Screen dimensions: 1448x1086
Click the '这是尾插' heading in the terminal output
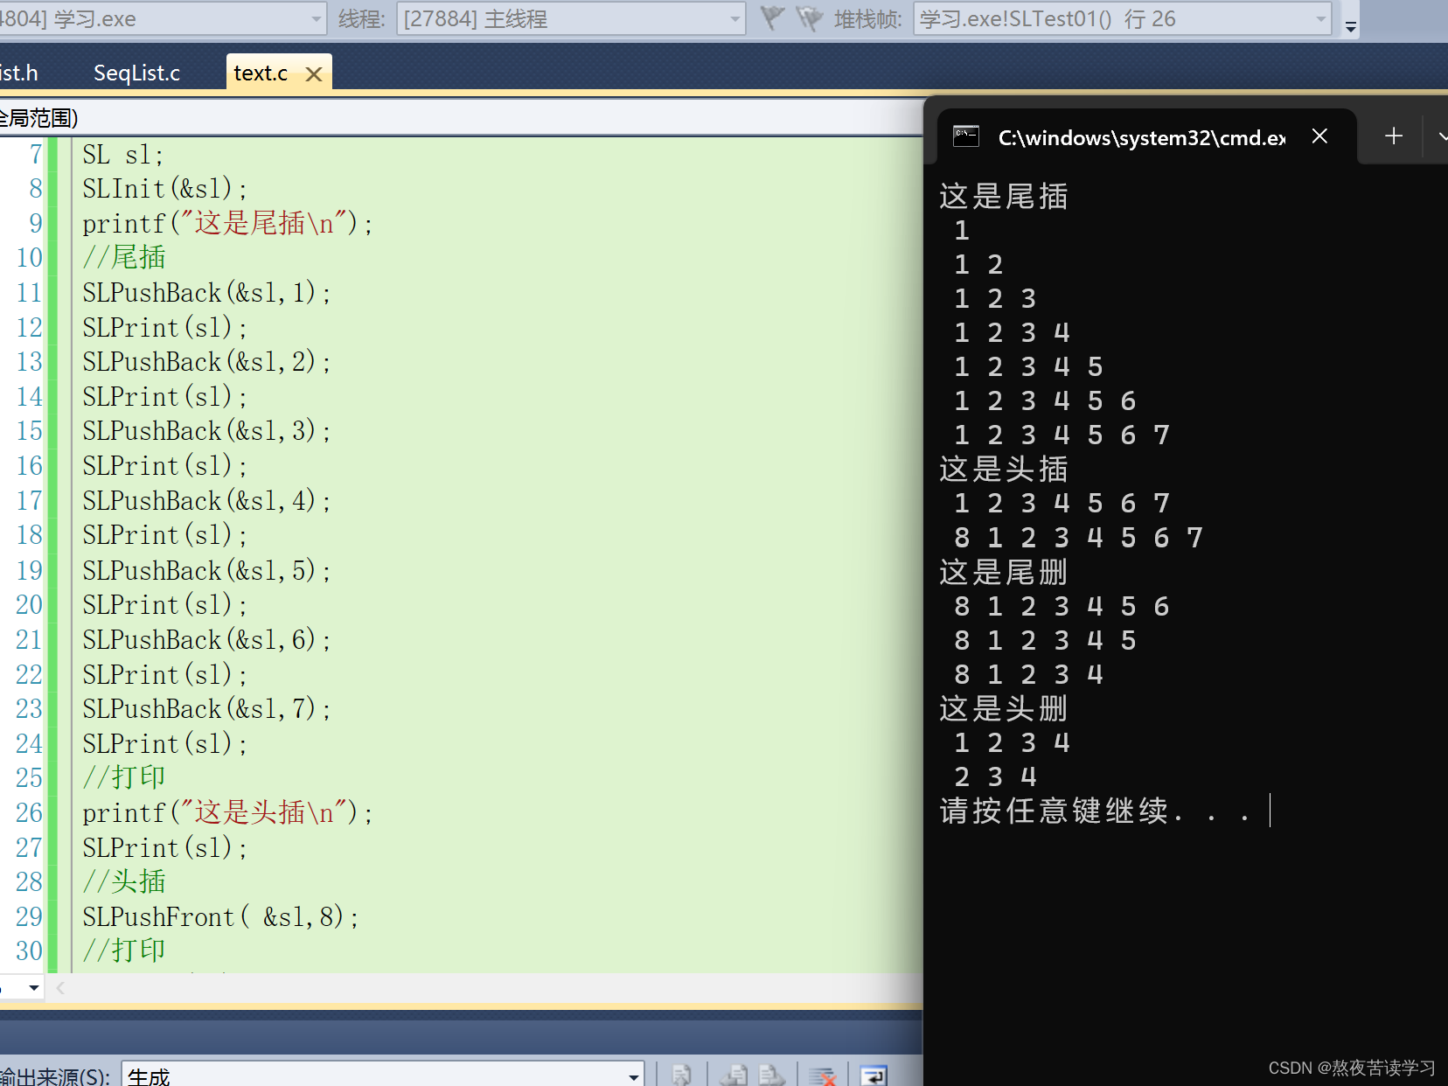coord(1004,196)
